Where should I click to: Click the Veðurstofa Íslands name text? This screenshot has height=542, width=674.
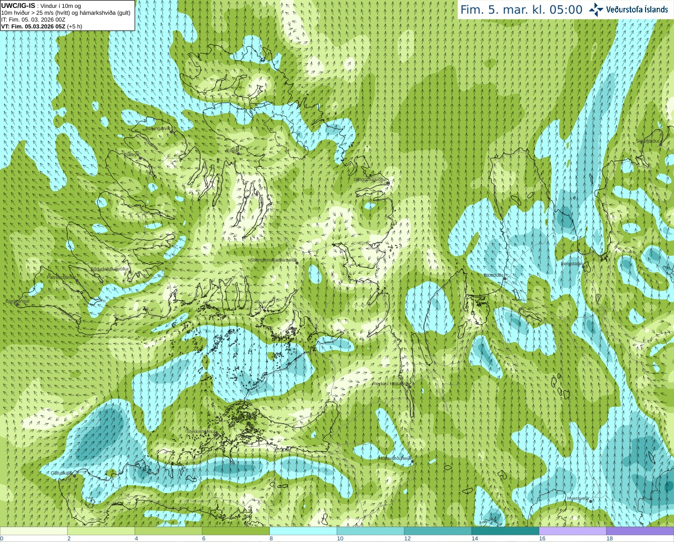637,9
